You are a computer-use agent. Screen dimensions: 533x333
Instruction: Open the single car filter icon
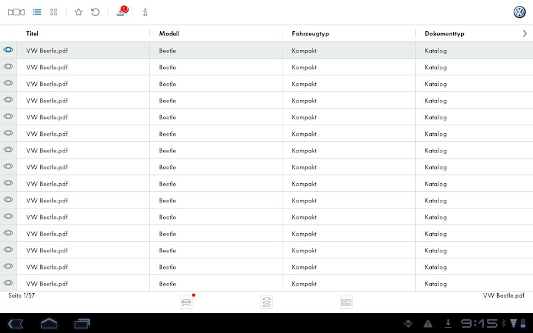point(187,302)
